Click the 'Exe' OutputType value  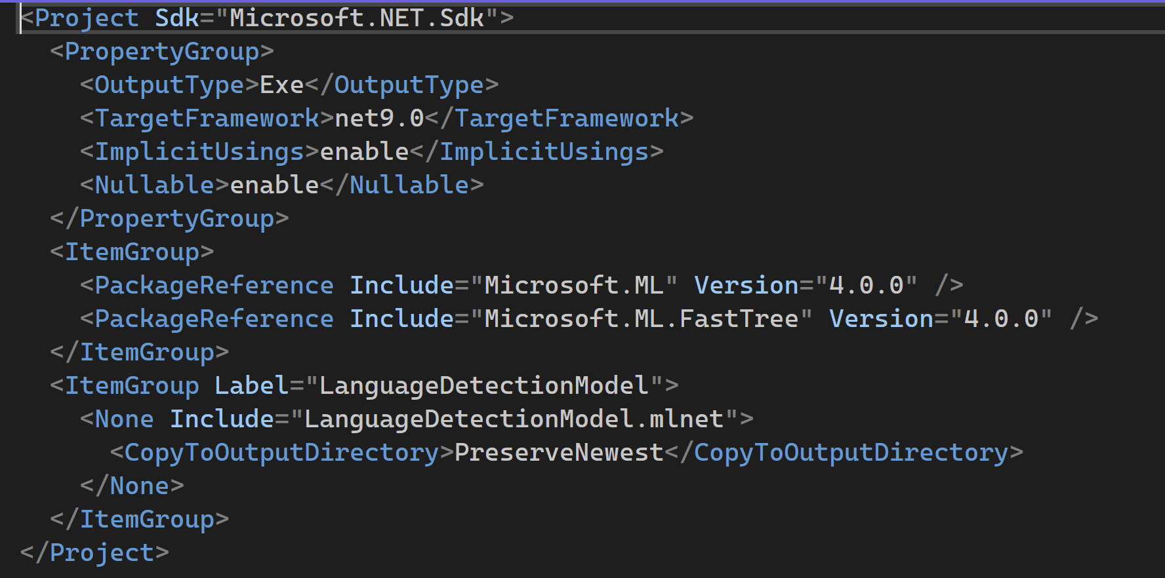282,85
